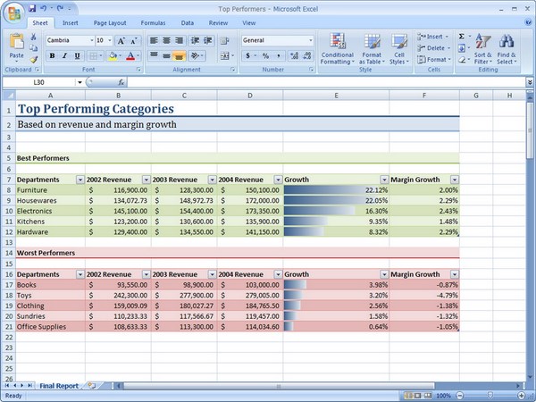Click the Italic formatting icon
This screenshot has height=402, width=536.
click(65, 55)
